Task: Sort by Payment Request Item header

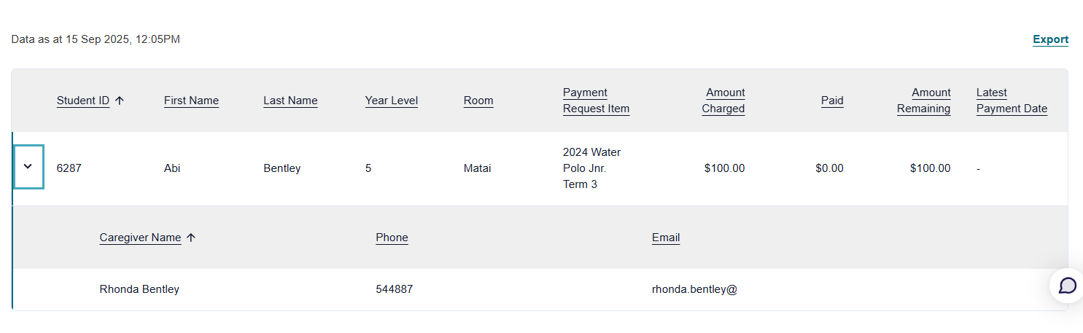Action: coord(596,101)
